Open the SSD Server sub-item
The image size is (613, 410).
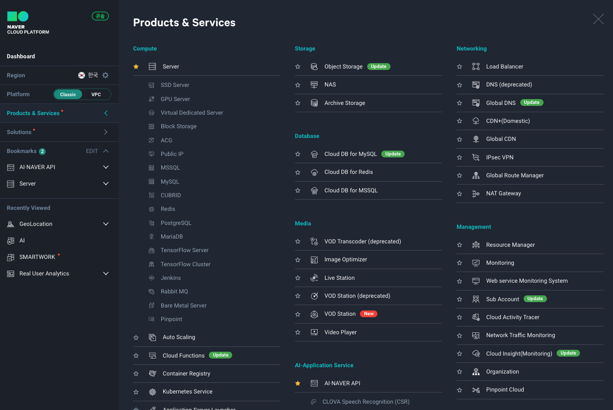[175, 85]
